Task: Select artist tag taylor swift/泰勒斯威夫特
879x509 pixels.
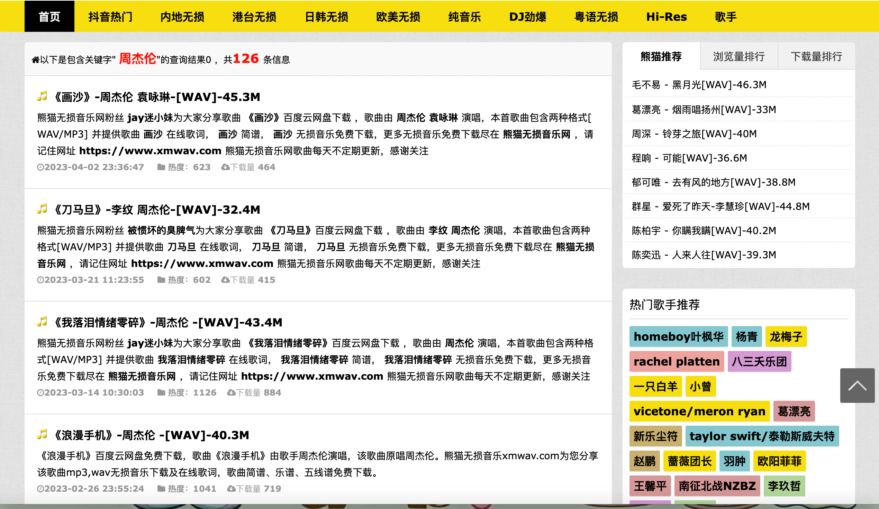Action: coord(762,436)
